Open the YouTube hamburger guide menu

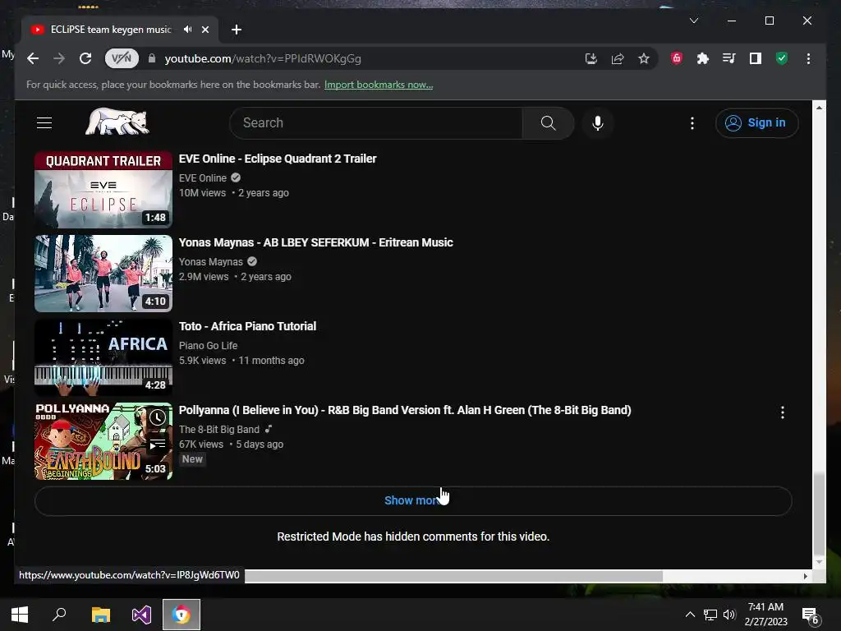coord(44,123)
